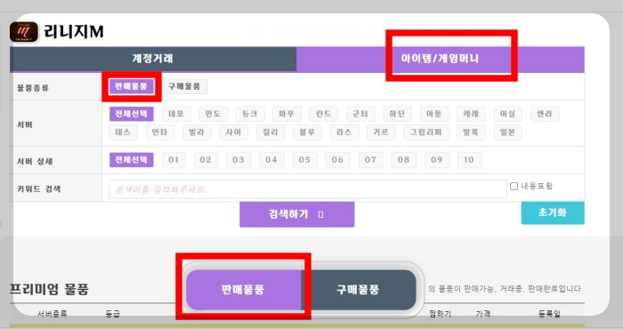Click the 찜하기 column header
Image resolution: width=623 pixels, height=329 pixels.
[x=441, y=314]
